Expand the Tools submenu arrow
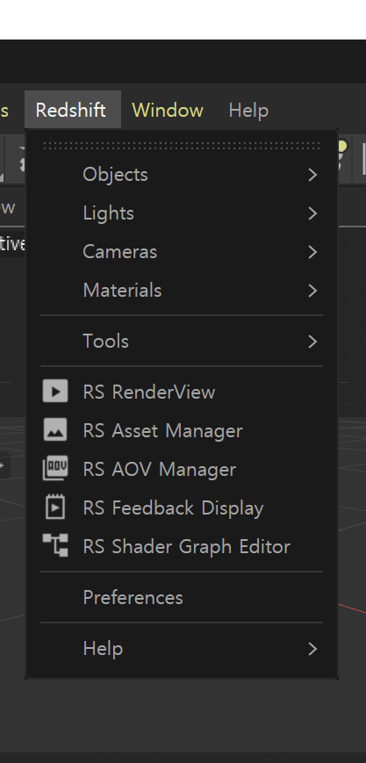This screenshot has width=366, height=763. coord(313,342)
